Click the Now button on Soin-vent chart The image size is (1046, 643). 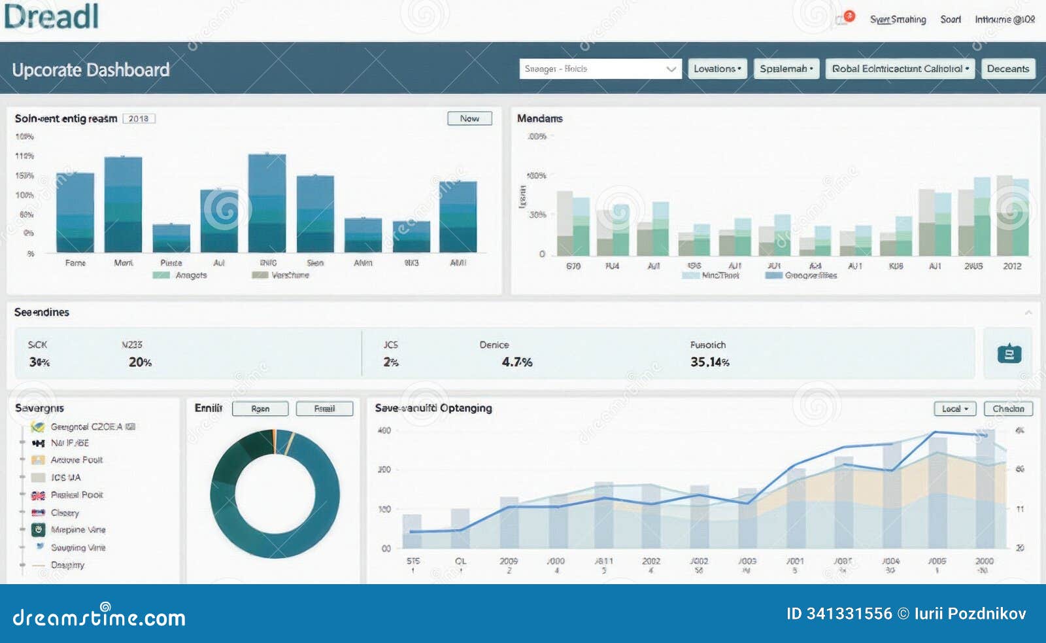point(469,118)
